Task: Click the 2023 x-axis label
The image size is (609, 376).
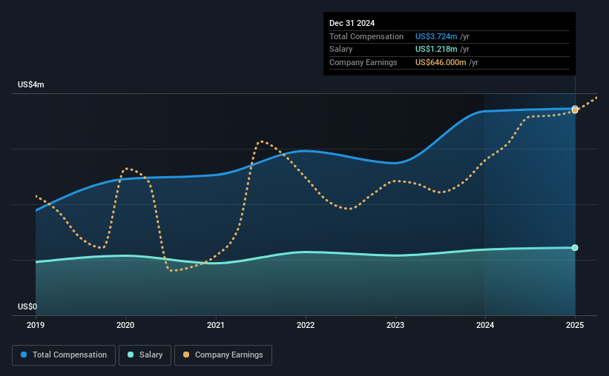Action: click(x=395, y=325)
